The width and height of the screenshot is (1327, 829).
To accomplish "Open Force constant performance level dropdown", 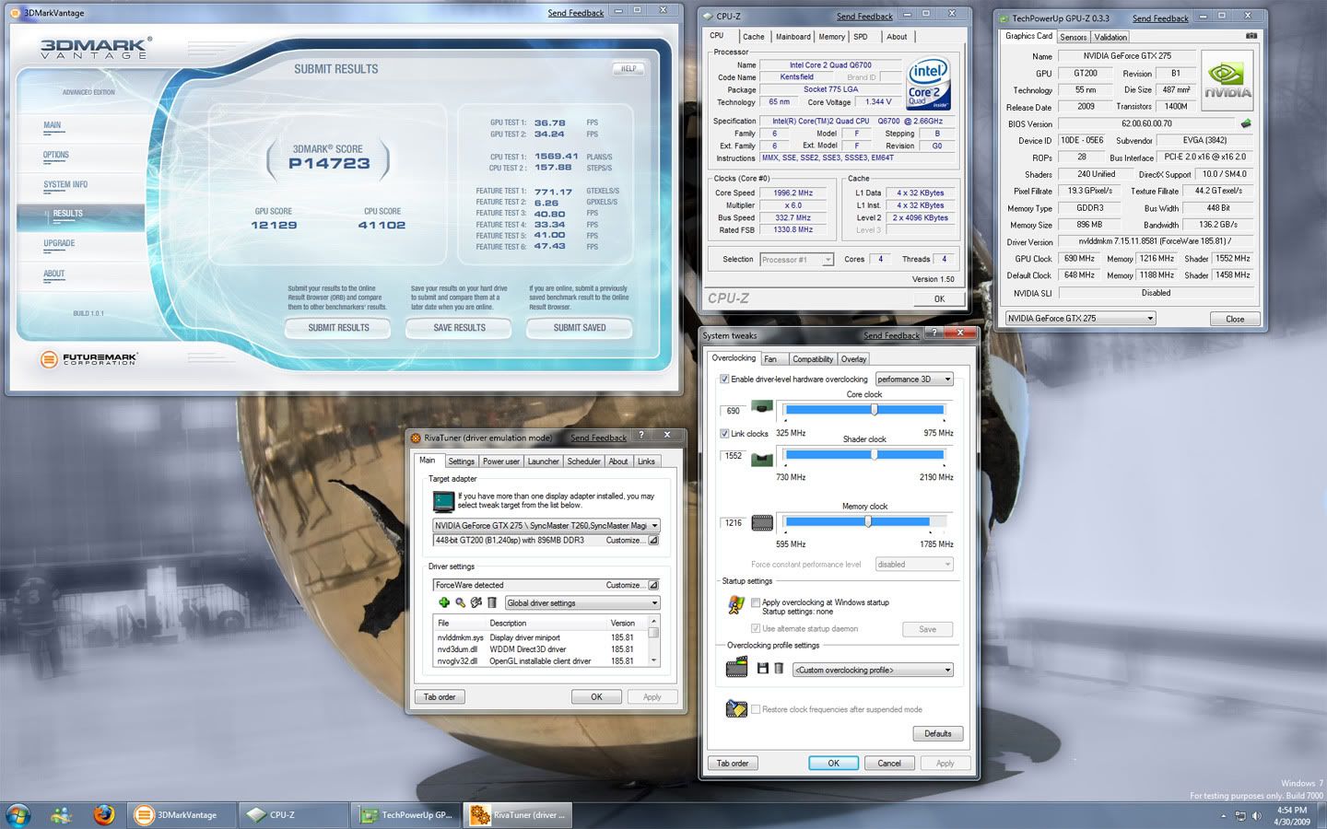I will coord(913,564).
